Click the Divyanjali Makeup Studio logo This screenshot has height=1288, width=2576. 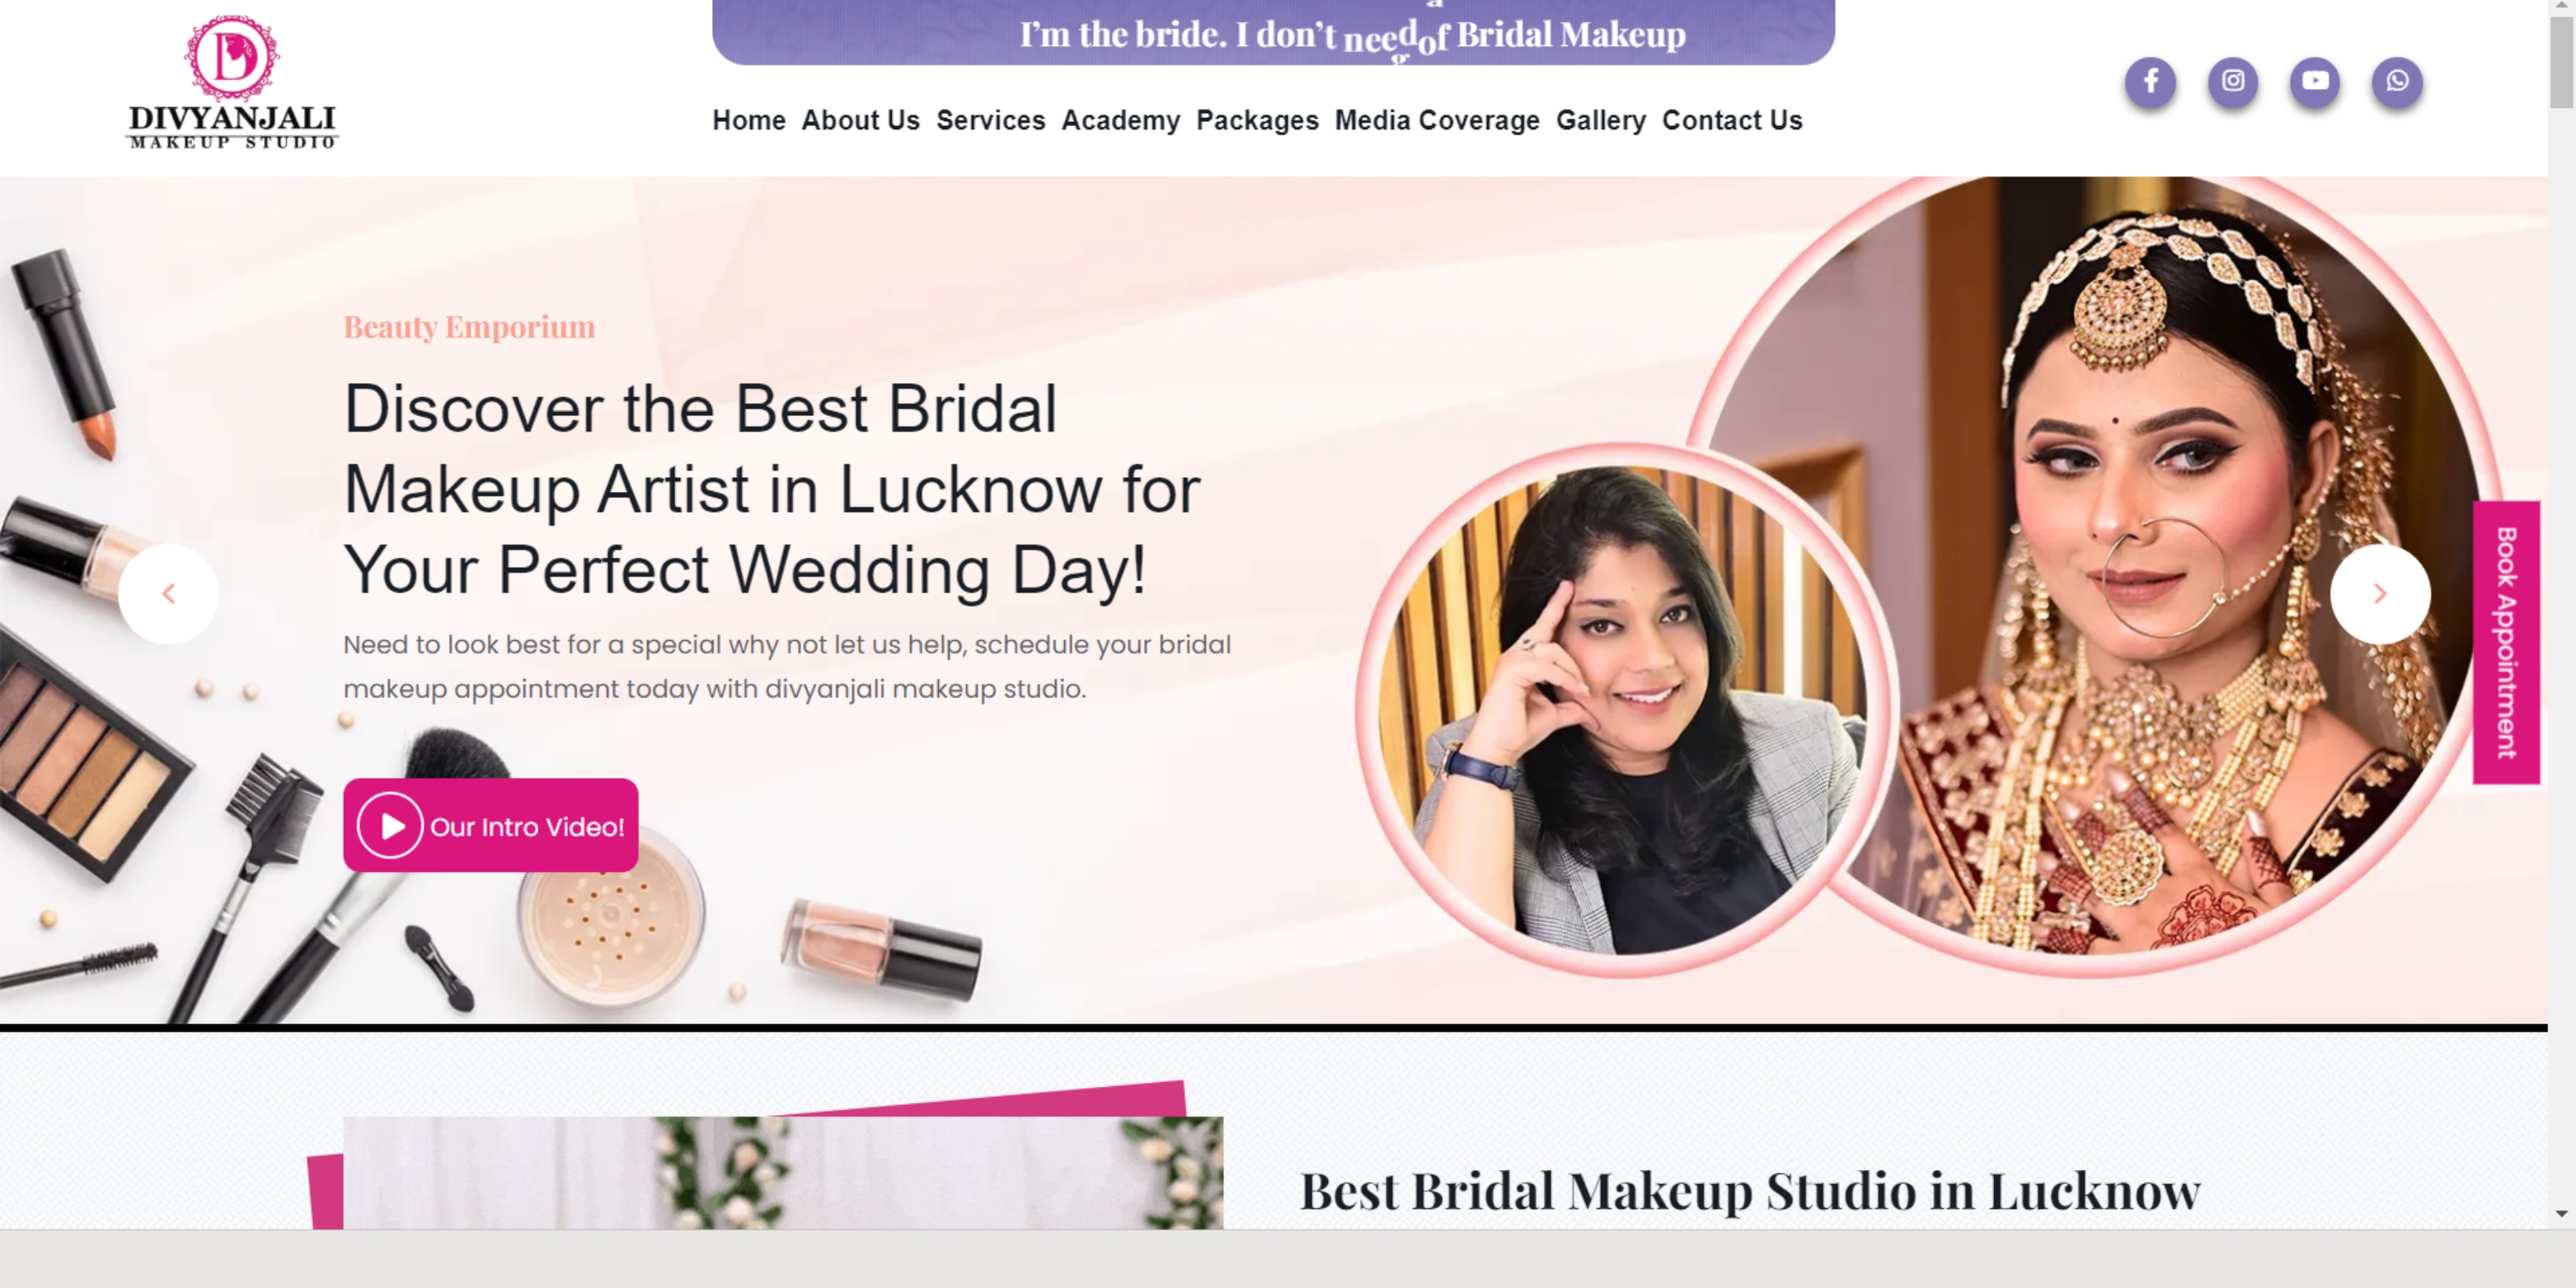click(232, 82)
